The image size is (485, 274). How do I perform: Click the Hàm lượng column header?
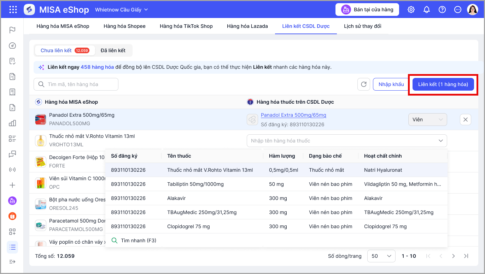tap(282, 156)
